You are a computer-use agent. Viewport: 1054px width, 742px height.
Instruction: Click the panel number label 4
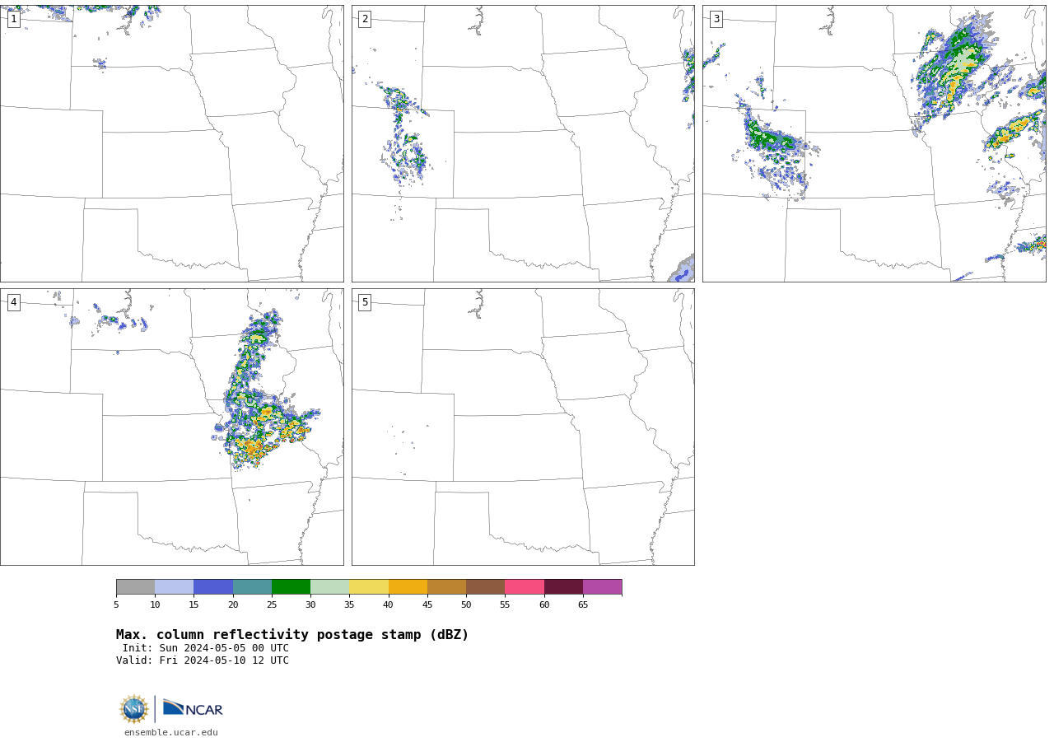13,302
